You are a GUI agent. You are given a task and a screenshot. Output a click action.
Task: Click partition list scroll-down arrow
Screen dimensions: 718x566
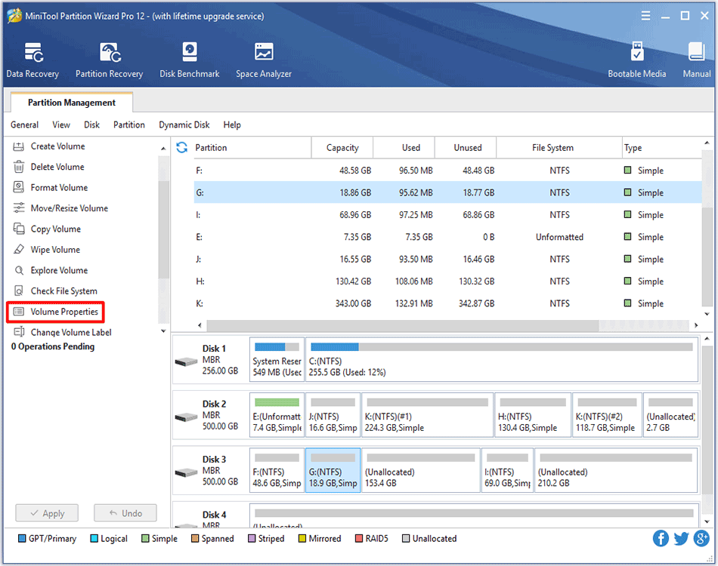pos(707,314)
